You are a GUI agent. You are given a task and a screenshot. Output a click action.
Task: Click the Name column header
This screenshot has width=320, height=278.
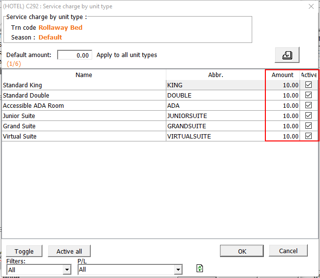click(x=84, y=75)
